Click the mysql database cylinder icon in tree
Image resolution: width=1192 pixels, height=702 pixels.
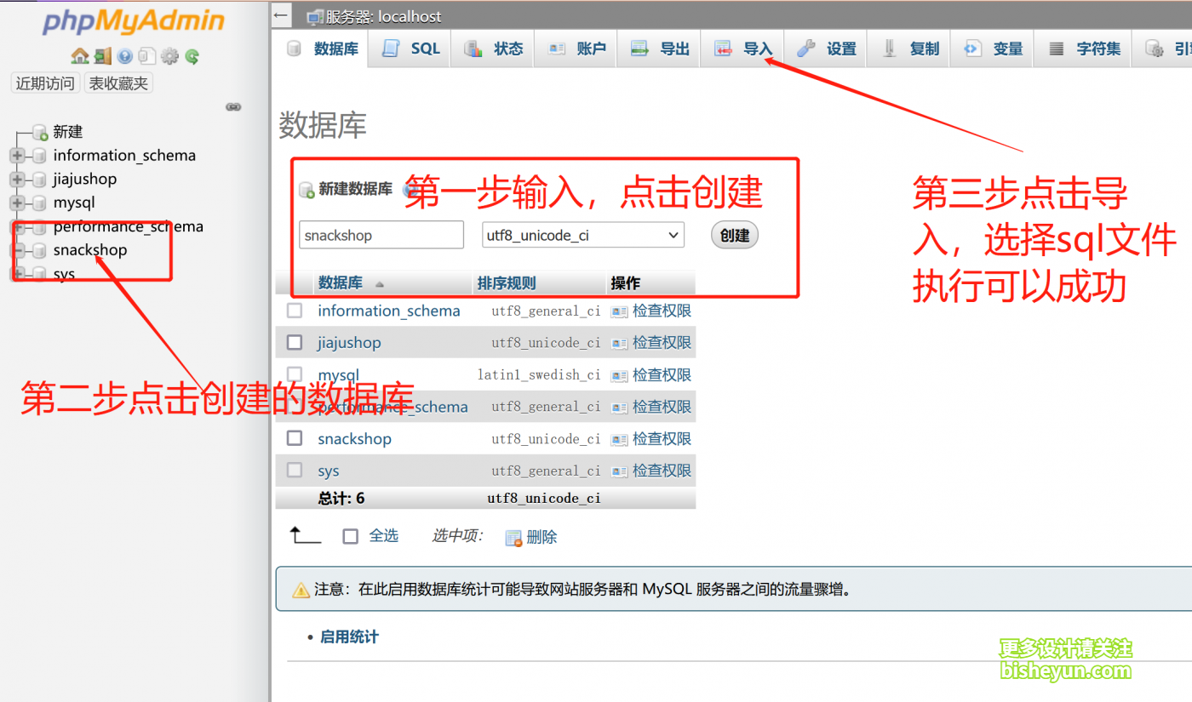coord(39,203)
